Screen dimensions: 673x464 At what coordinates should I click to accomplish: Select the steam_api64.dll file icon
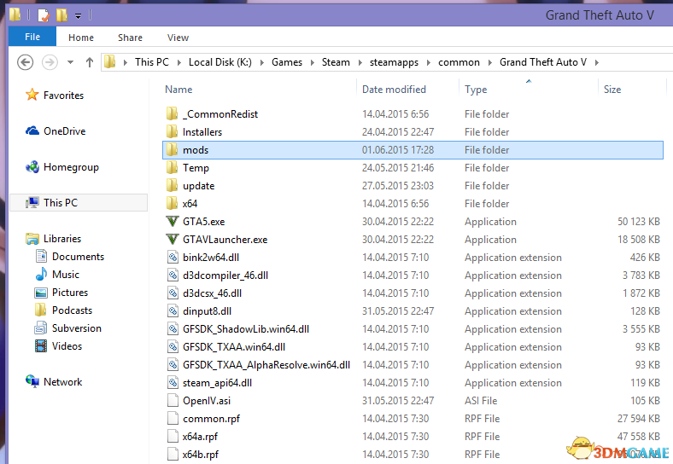coord(173,382)
